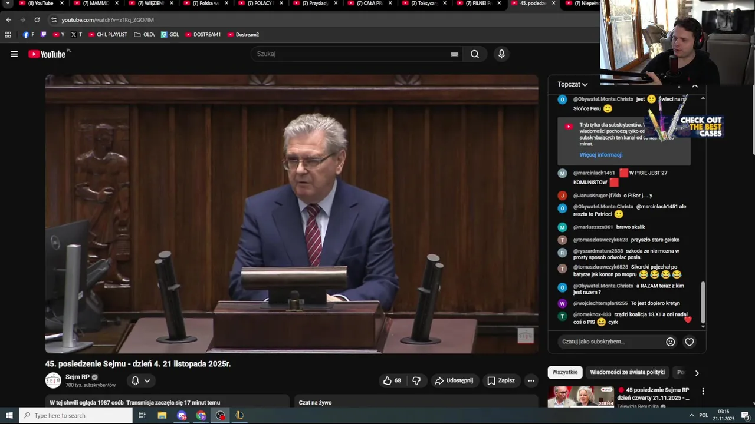Click the Sejm video player
The width and height of the screenshot is (755, 424).
pyautogui.click(x=291, y=214)
